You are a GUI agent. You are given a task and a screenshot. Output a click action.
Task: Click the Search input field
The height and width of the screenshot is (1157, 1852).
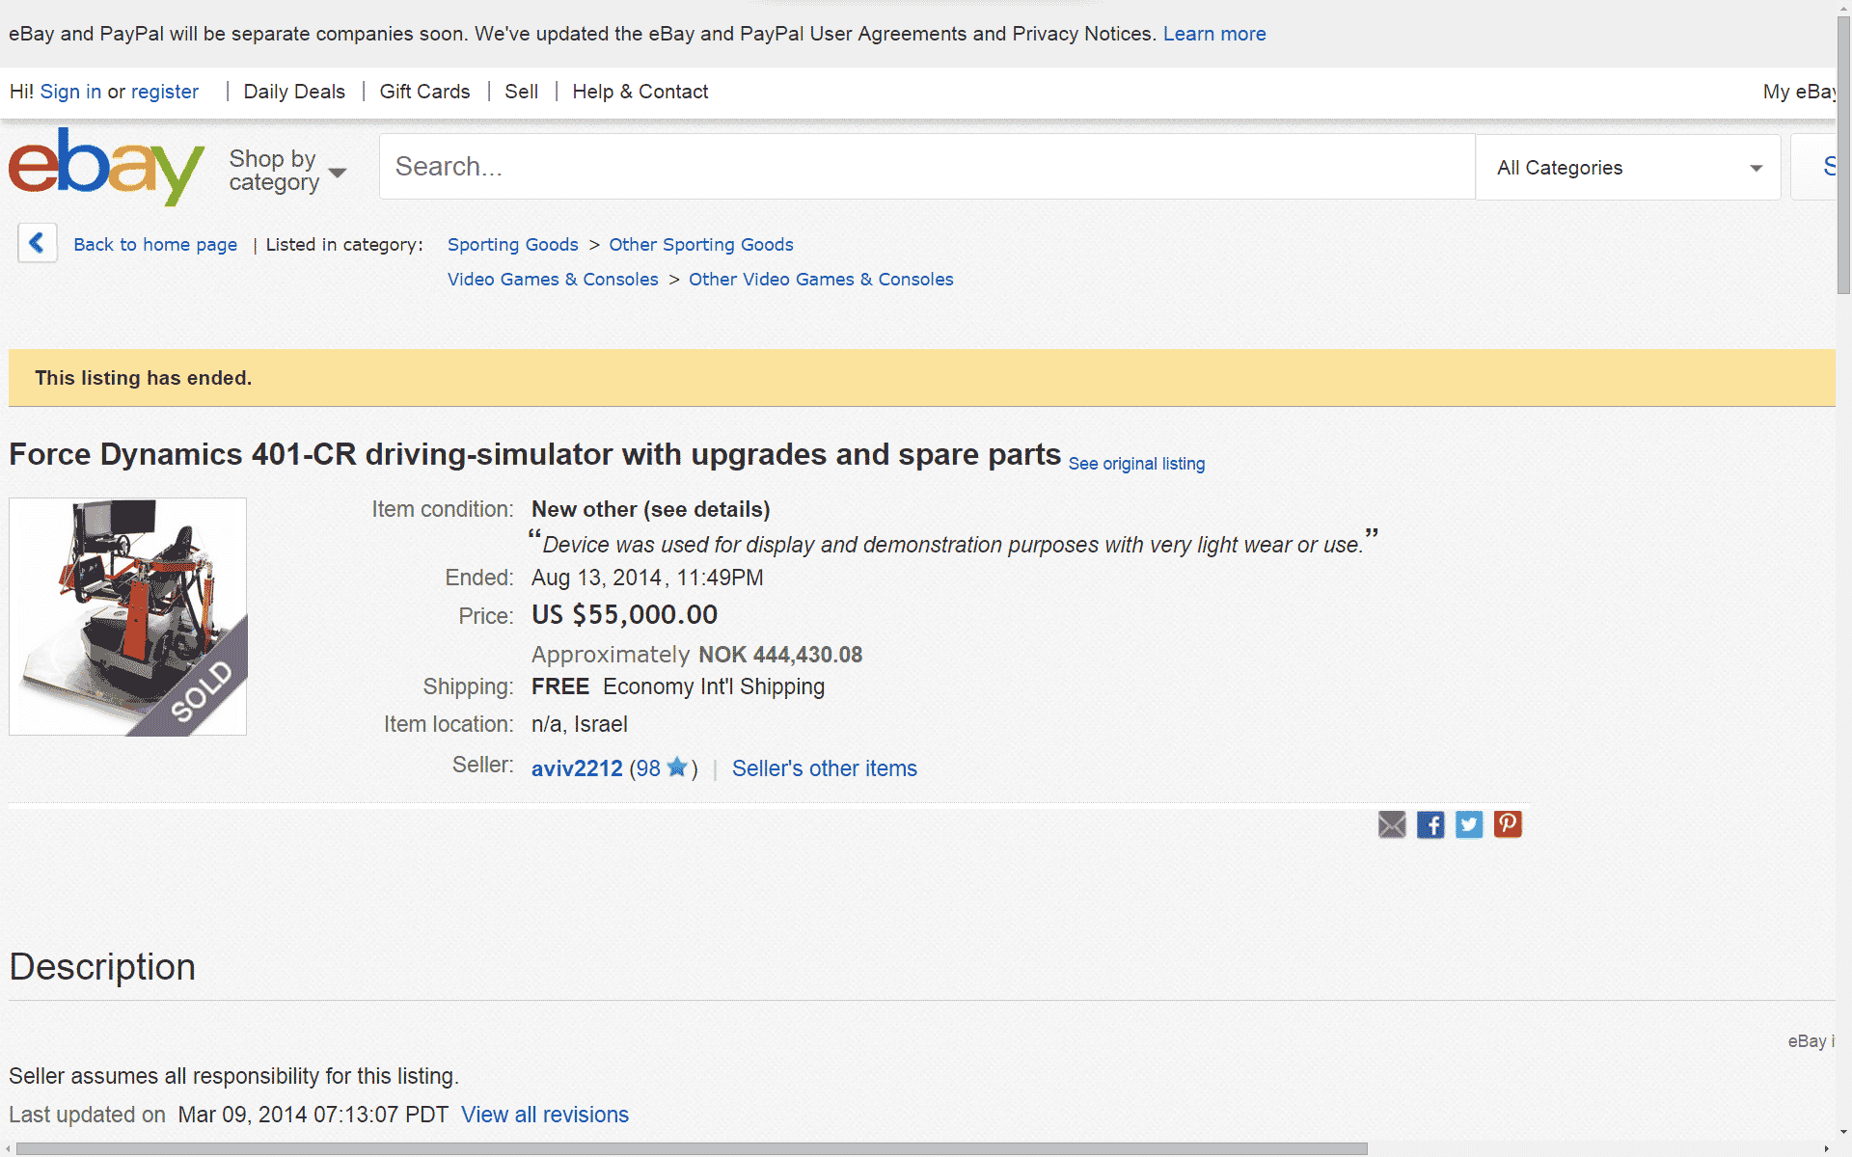927,167
